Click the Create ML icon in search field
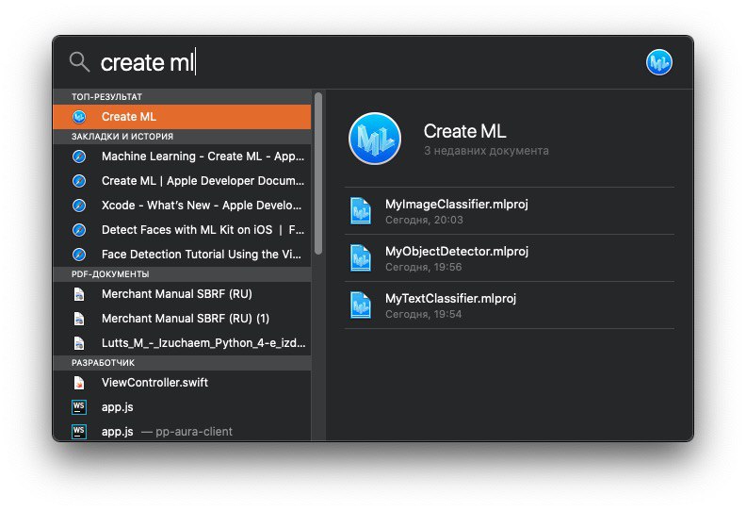This screenshot has width=746, height=511. tap(659, 62)
